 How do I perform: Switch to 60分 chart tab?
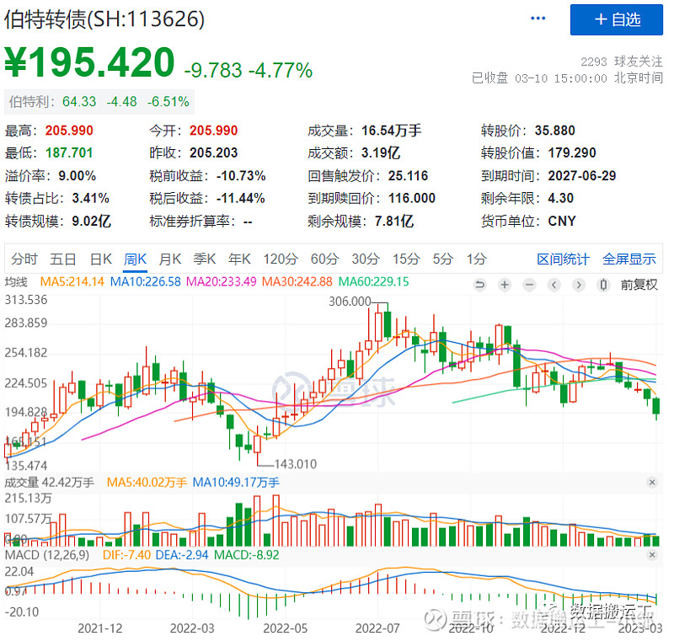(x=324, y=259)
